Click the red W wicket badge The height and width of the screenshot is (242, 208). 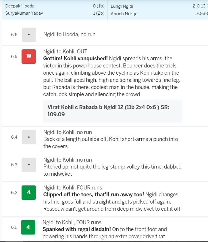pos(29,57)
